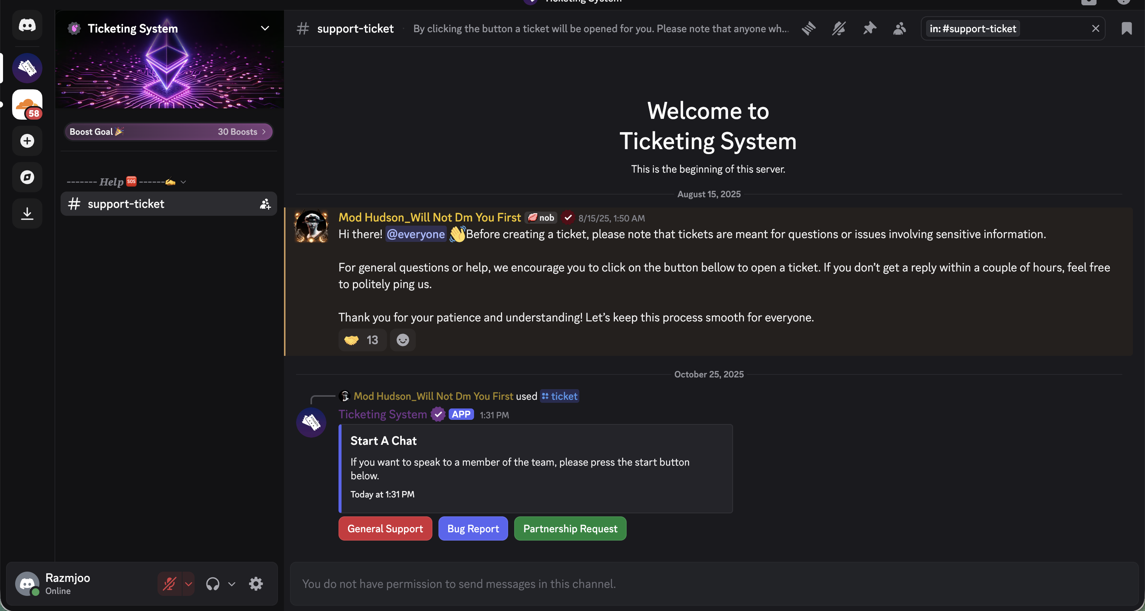The image size is (1145, 611).
Task: Toggle channel notification mute bell
Action: pyautogui.click(x=839, y=29)
